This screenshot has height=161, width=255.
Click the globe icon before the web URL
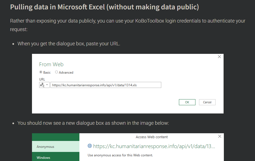(x=90, y=146)
